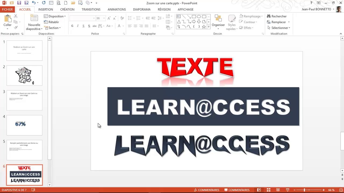This screenshot has width=344, height=193.
Task: Click the redo/repeat arrow icon
Action: pos(44,3)
